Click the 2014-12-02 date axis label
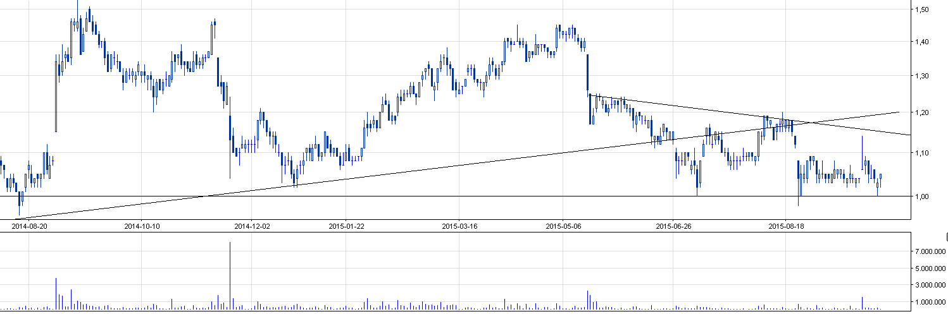 252,226
